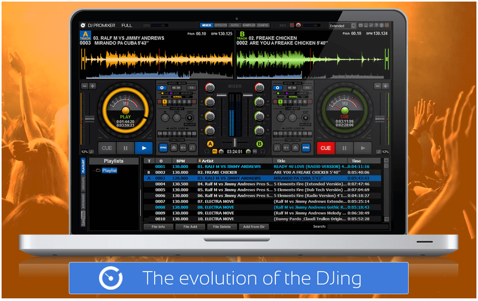Select Playlist in the playlists tree
478x301 pixels.
pos(109,170)
